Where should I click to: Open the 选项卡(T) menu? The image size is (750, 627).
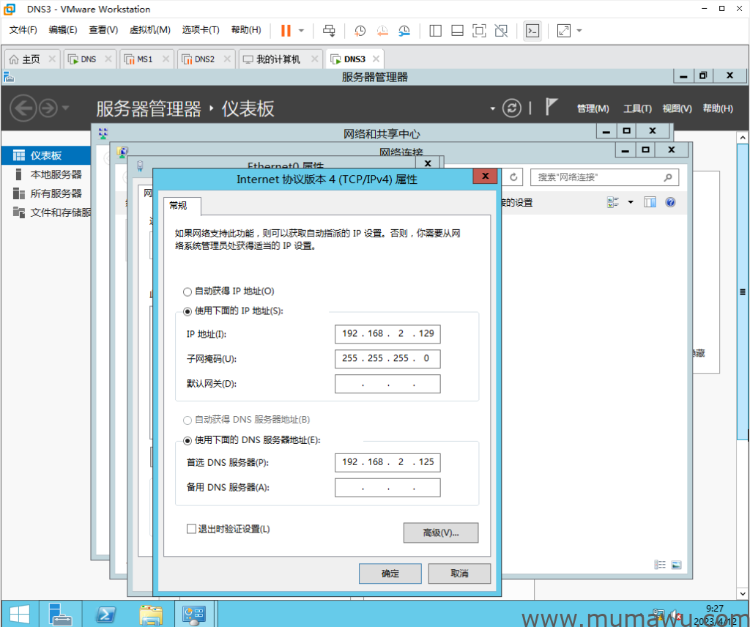coord(201,29)
